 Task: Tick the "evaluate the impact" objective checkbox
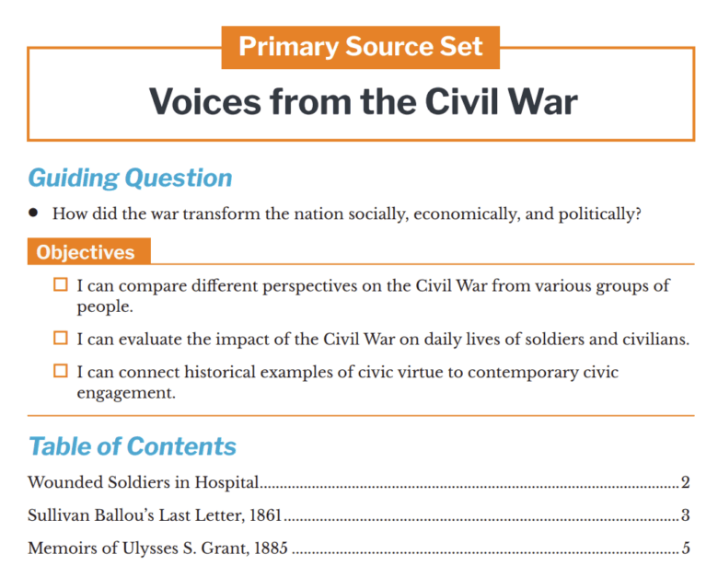point(61,339)
